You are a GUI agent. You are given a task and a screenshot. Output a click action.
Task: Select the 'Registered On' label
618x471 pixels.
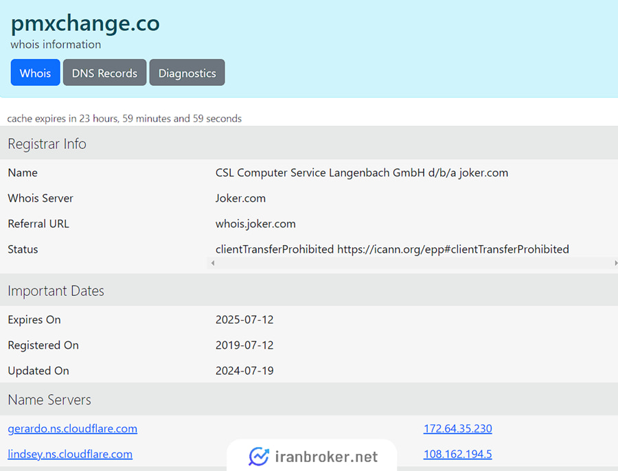(43, 345)
